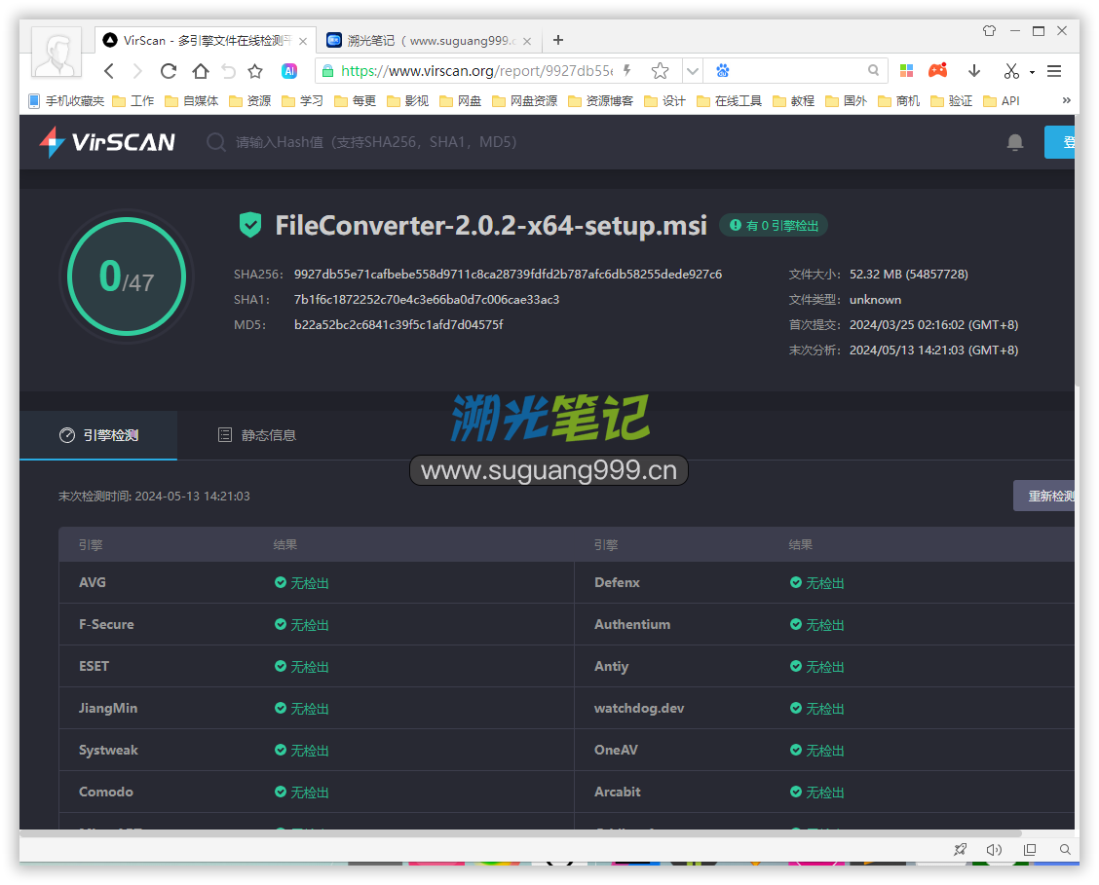Bookmark page with toolbar star icon
Screen dimensions: 1099x885
(x=255, y=71)
